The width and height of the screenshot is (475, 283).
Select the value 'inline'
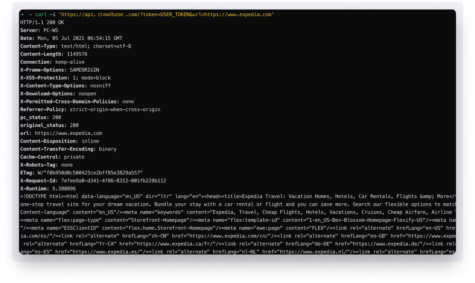point(90,141)
